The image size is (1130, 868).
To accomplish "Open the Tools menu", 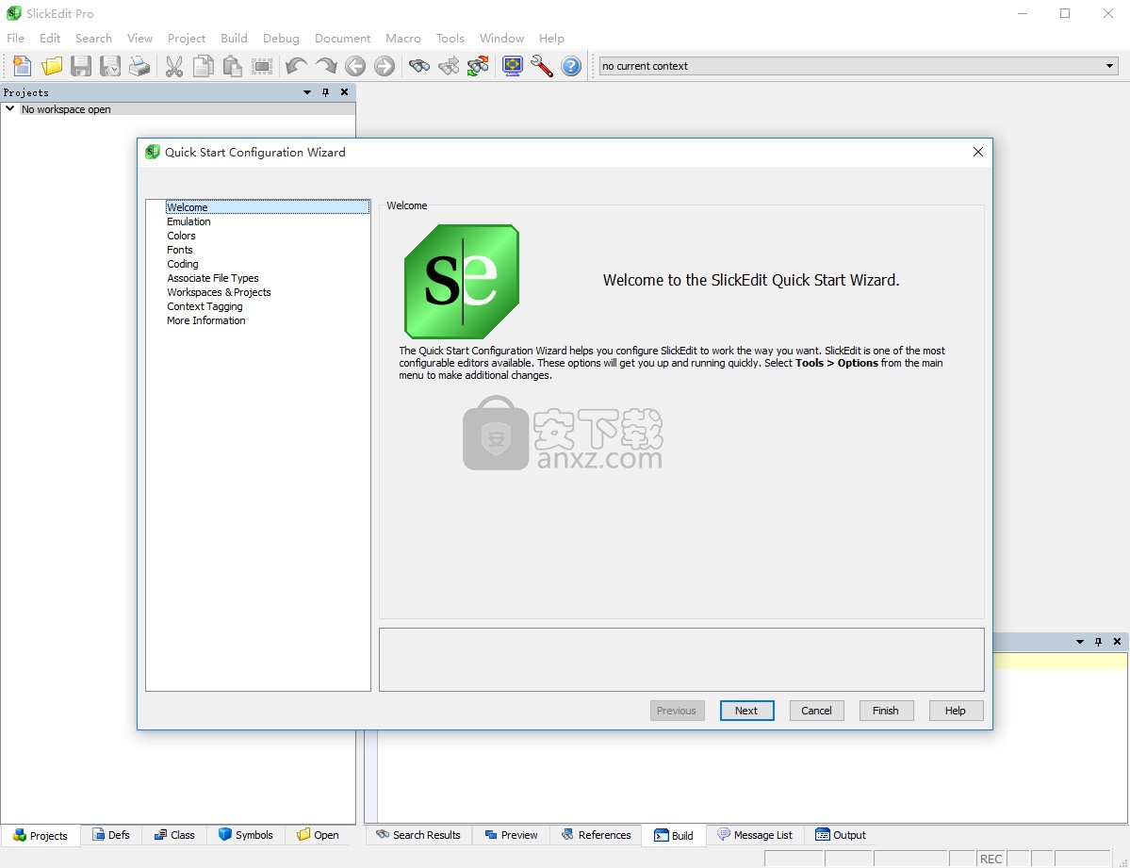I will pyautogui.click(x=450, y=39).
